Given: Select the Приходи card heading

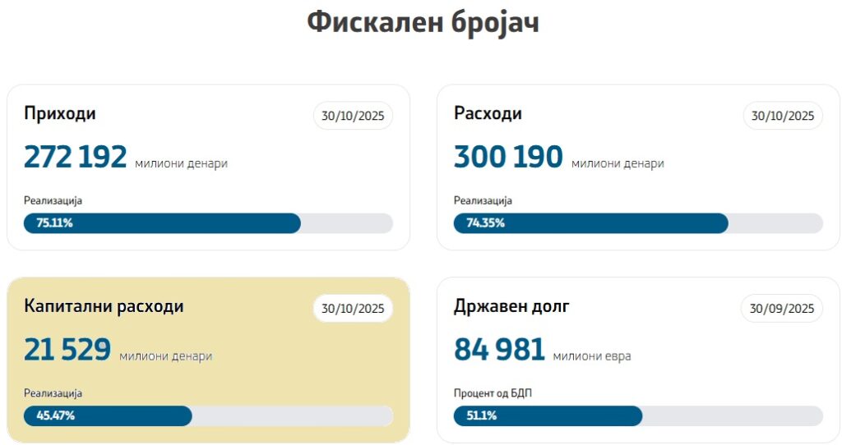Looking at the screenshot, I should (60, 113).
